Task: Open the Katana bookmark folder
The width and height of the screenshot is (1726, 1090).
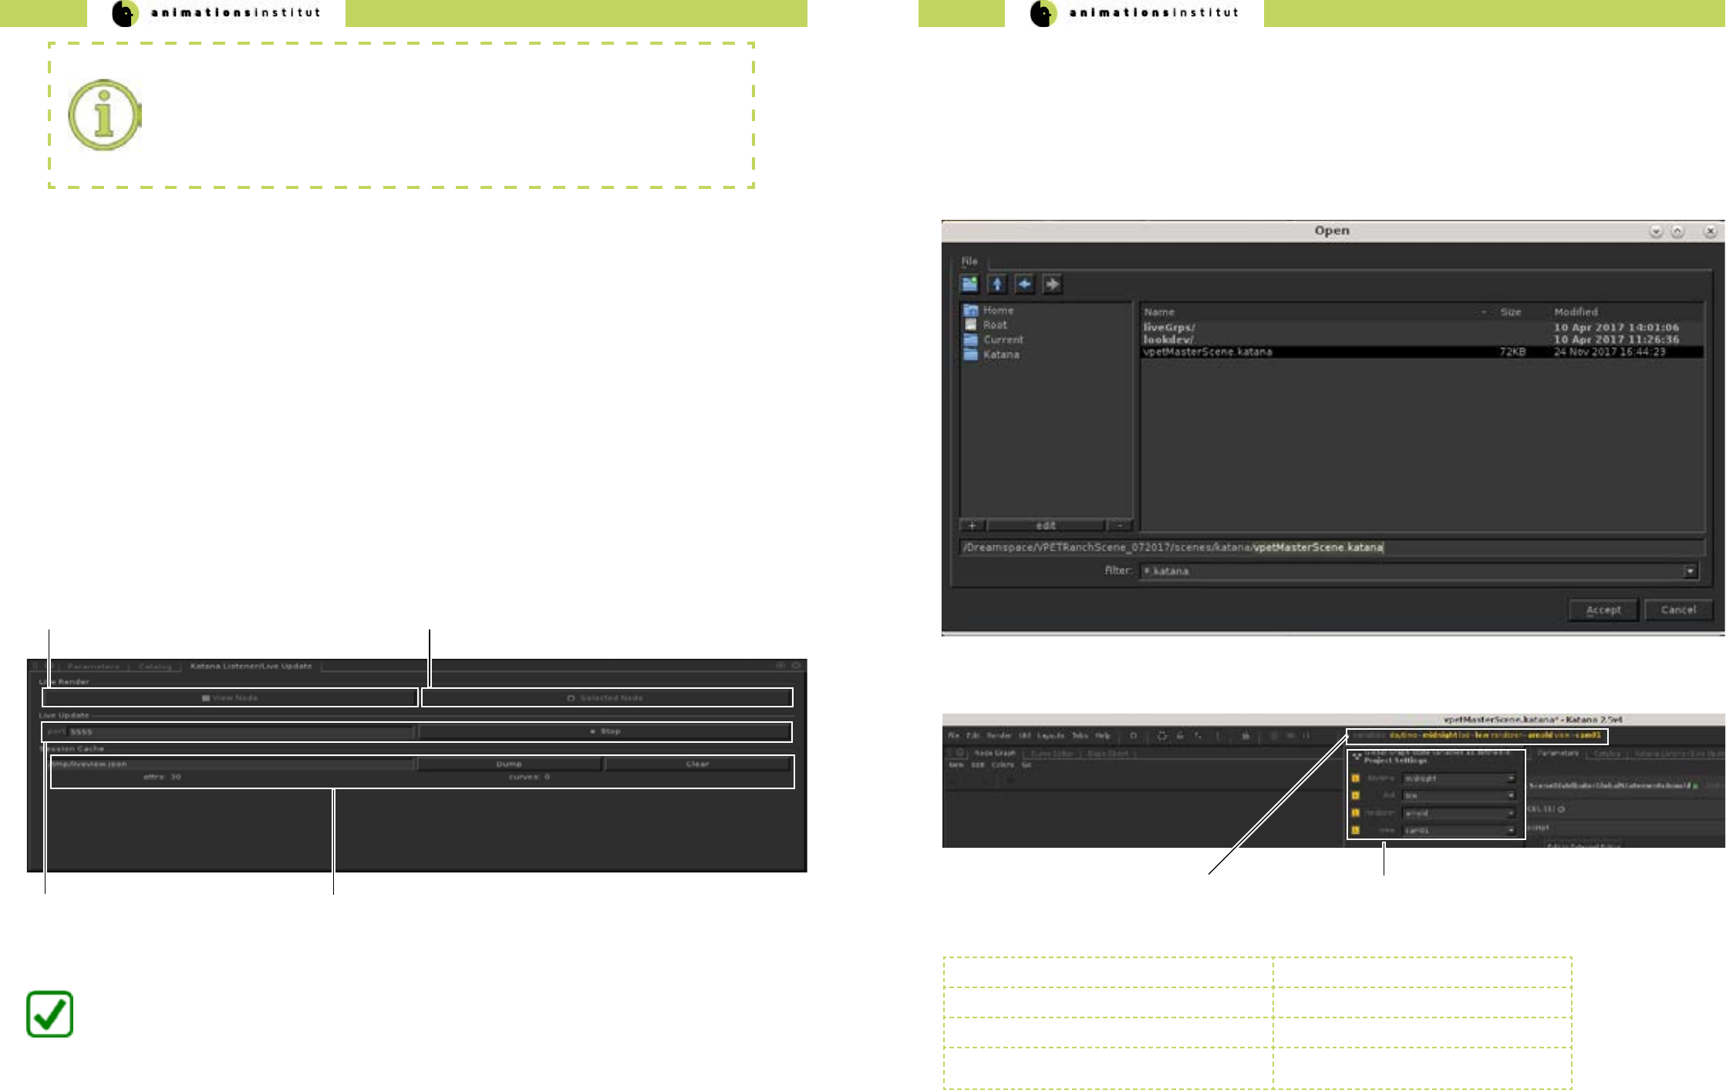Action: tap(1000, 355)
